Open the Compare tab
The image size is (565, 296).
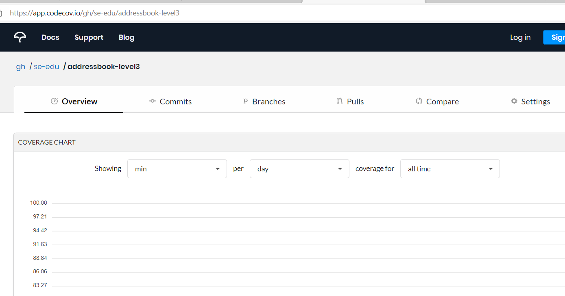437,102
